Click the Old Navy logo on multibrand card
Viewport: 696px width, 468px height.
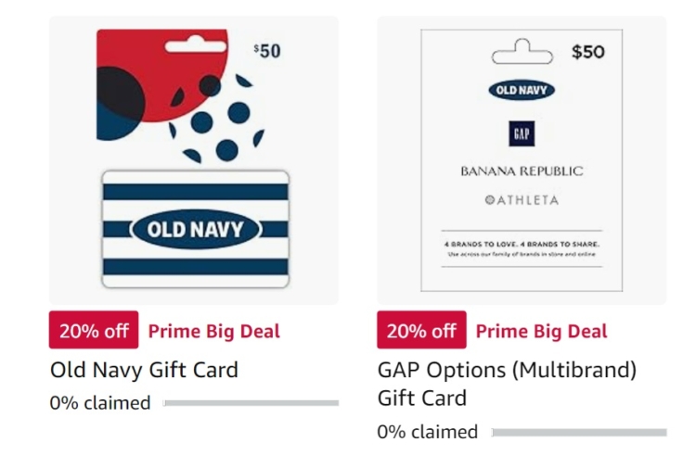[522, 91]
